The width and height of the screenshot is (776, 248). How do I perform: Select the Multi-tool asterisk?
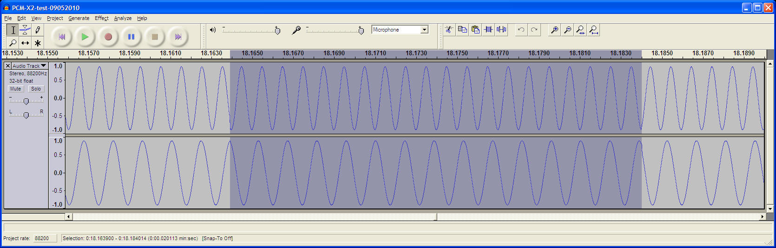click(38, 43)
